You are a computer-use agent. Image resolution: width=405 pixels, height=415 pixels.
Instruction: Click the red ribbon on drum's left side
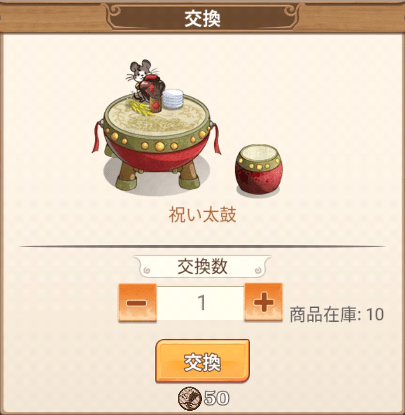[98, 138]
